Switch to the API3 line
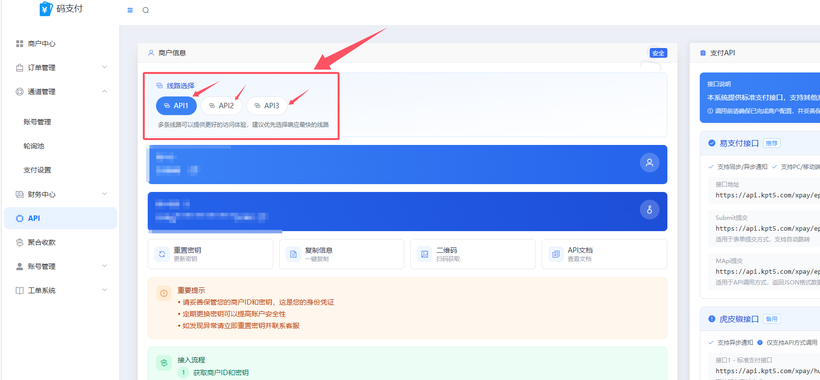The width and height of the screenshot is (820, 380). (x=266, y=106)
